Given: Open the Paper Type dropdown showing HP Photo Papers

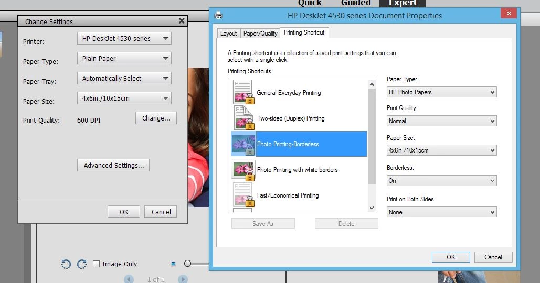Looking at the screenshot, I should (x=441, y=92).
